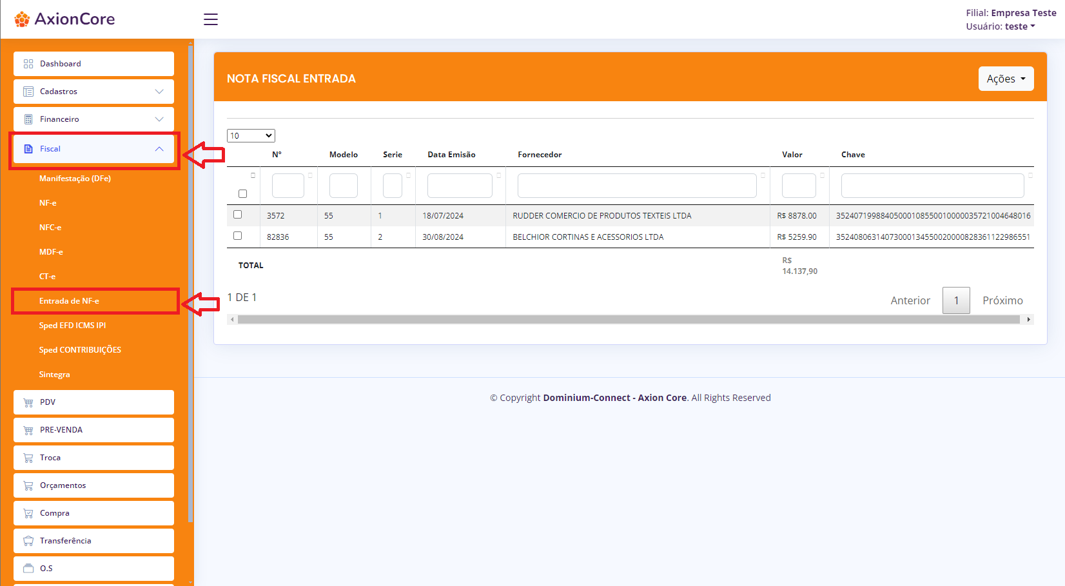Sort by the Fornecedor column header
Screen dimensions: 1065x586
pyautogui.click(x=540, y=155)
